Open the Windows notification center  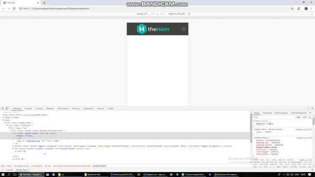pos(310,175)
